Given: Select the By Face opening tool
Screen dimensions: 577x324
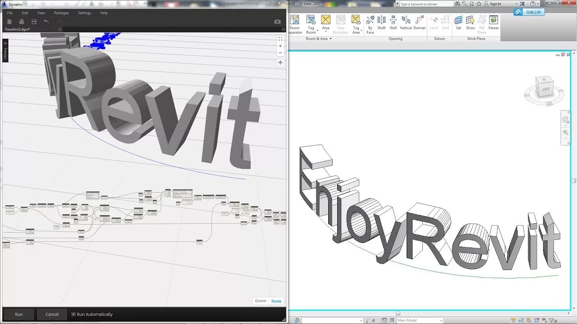Looking at the screenshot, I should [x=370, y=24].
